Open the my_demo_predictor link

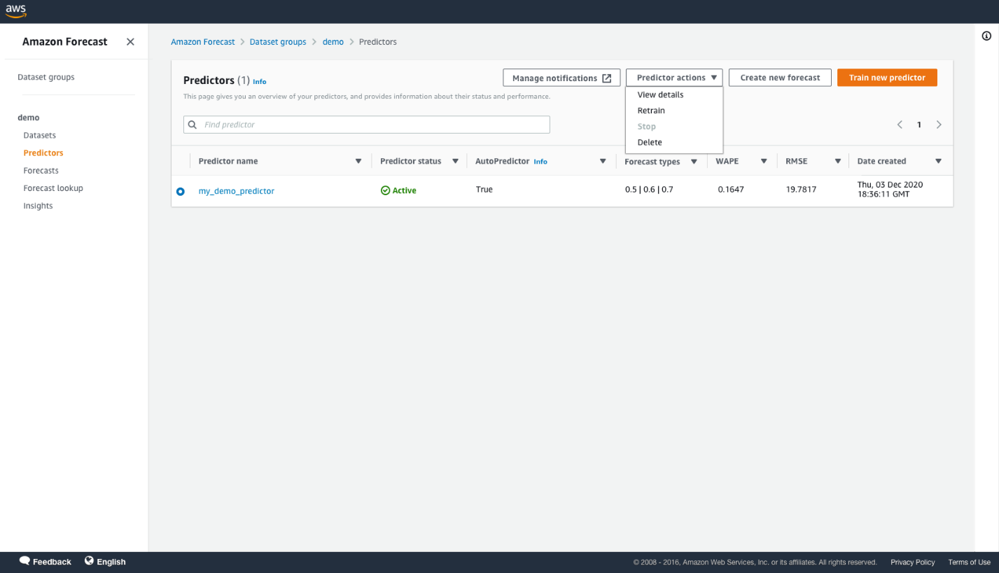click(x=237, y=191)
